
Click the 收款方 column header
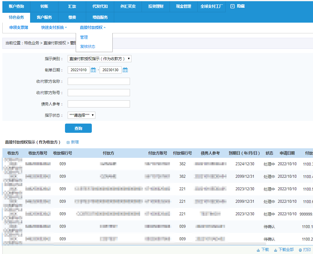[x=13, y=153]
